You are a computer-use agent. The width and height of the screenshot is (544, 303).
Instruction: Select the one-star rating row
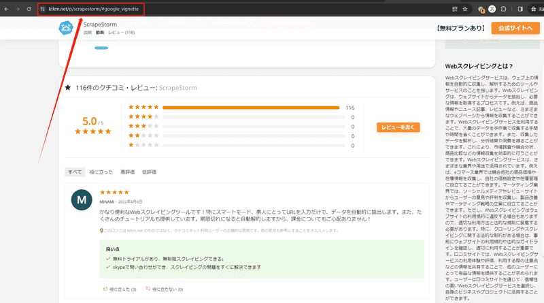pyautogui.click(x=241, y=145)
